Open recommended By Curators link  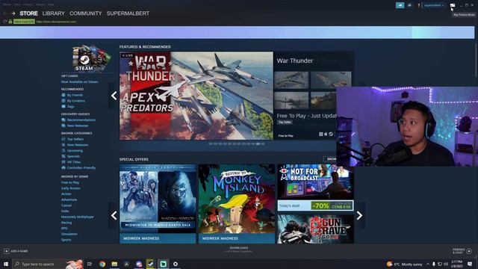76,101
